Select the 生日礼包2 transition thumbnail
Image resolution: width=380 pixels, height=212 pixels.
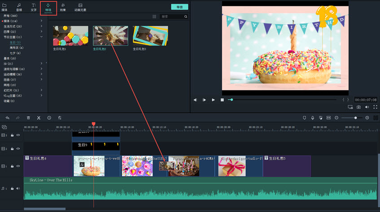(110, 36)
